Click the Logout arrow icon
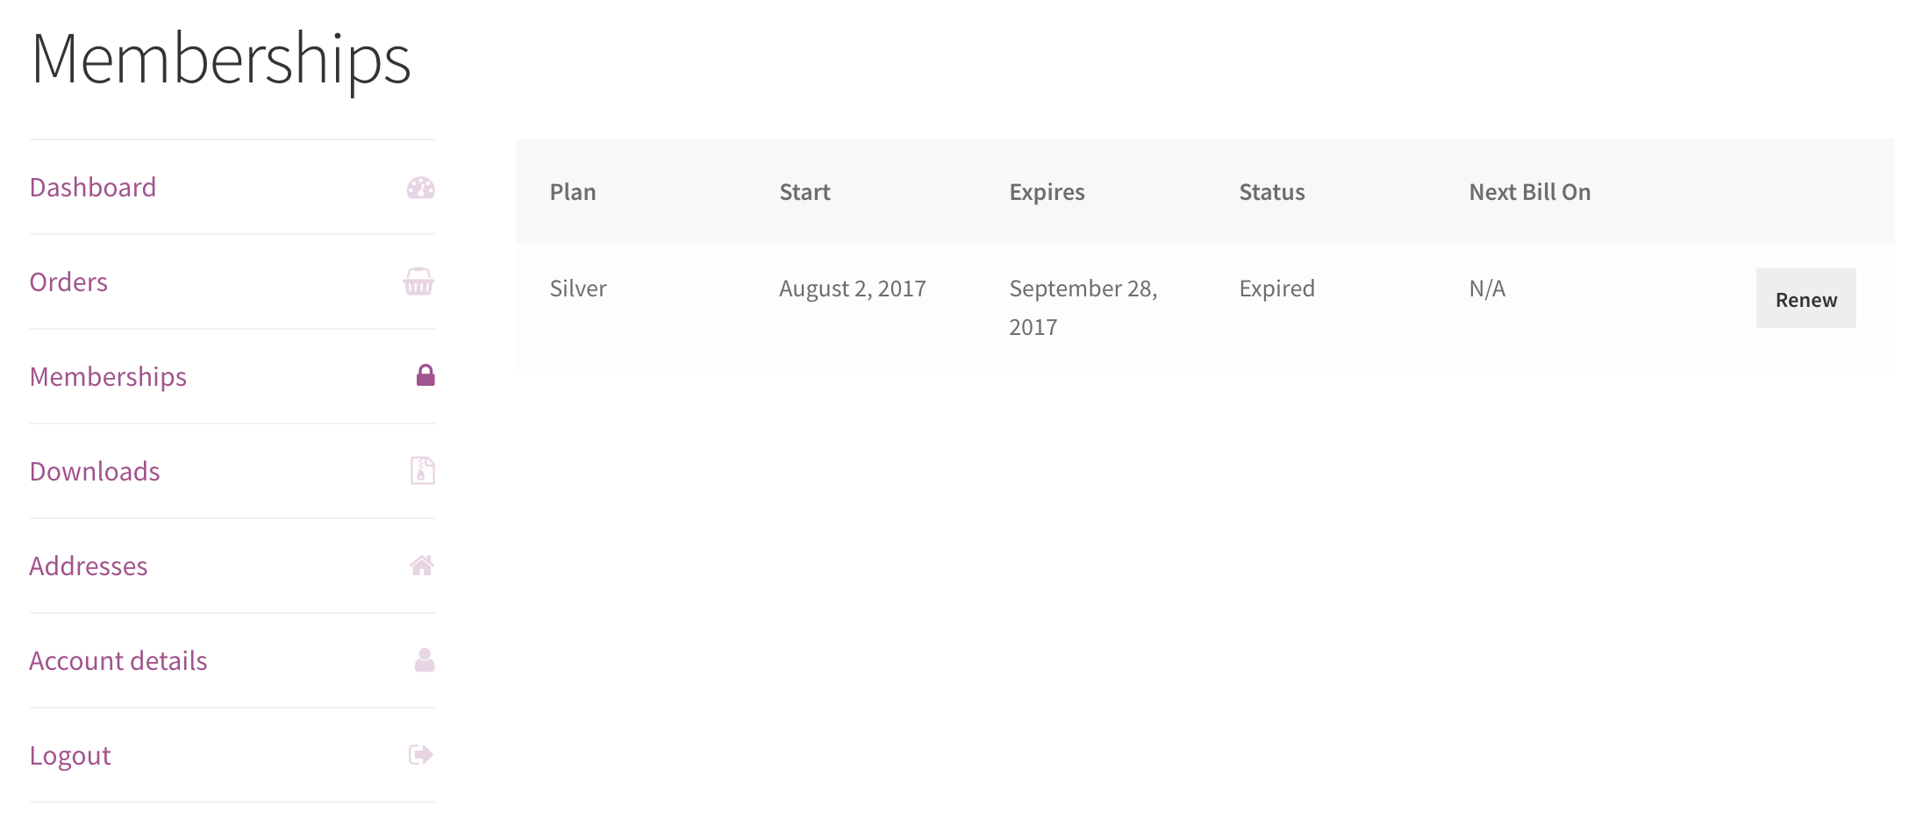 (421, 754)
